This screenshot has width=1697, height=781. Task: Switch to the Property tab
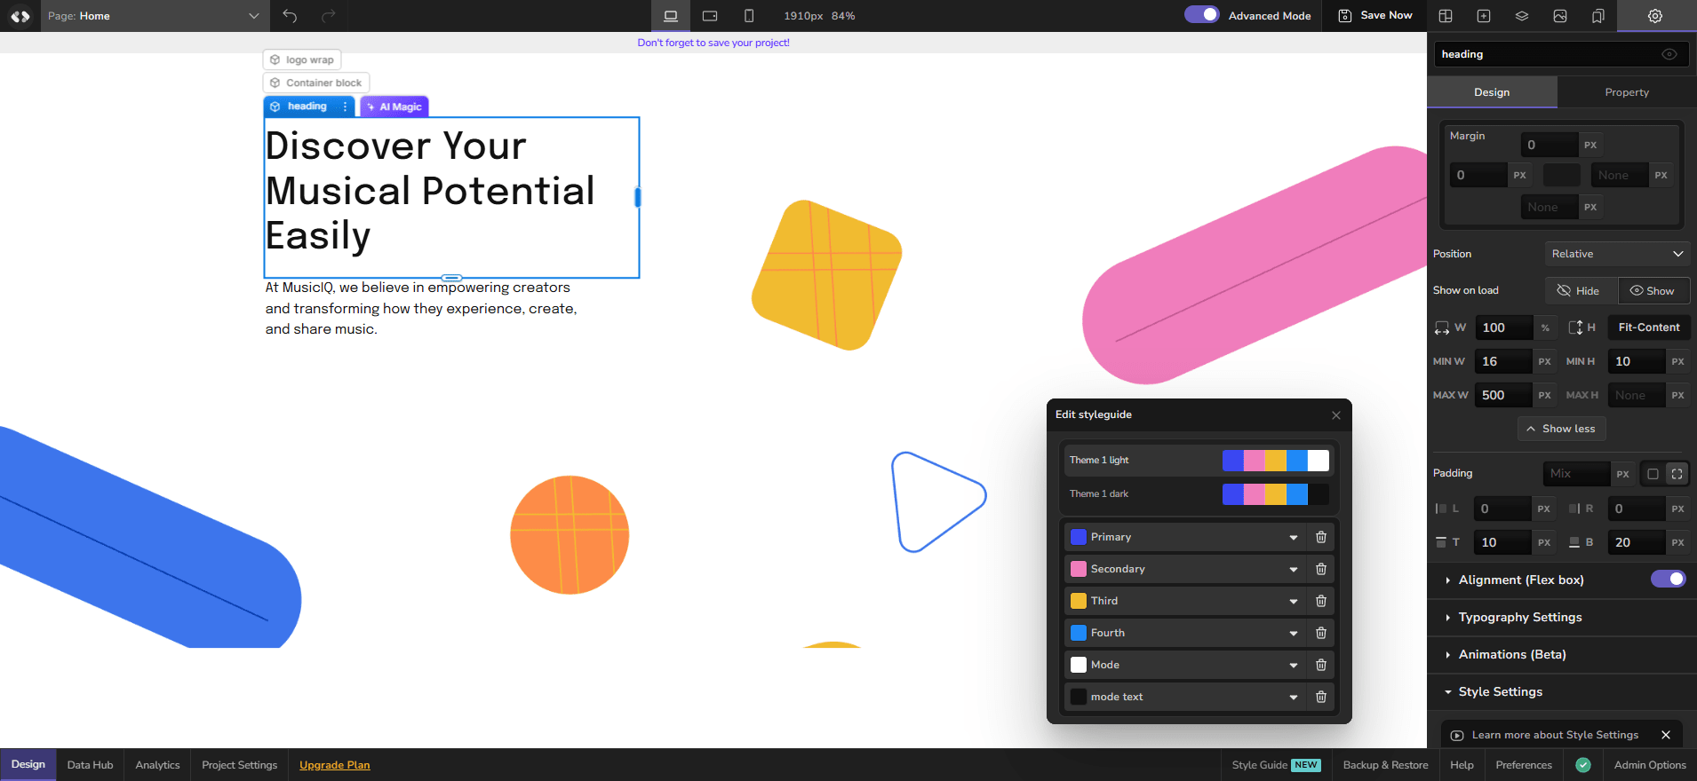[1627, 92]
